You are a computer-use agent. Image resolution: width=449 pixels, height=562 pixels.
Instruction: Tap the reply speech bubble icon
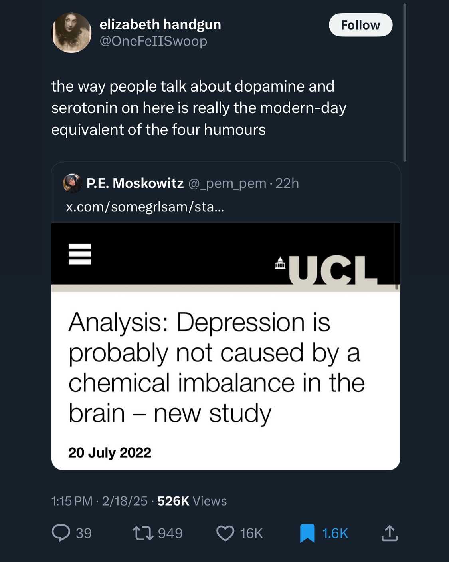coord(61,533)
